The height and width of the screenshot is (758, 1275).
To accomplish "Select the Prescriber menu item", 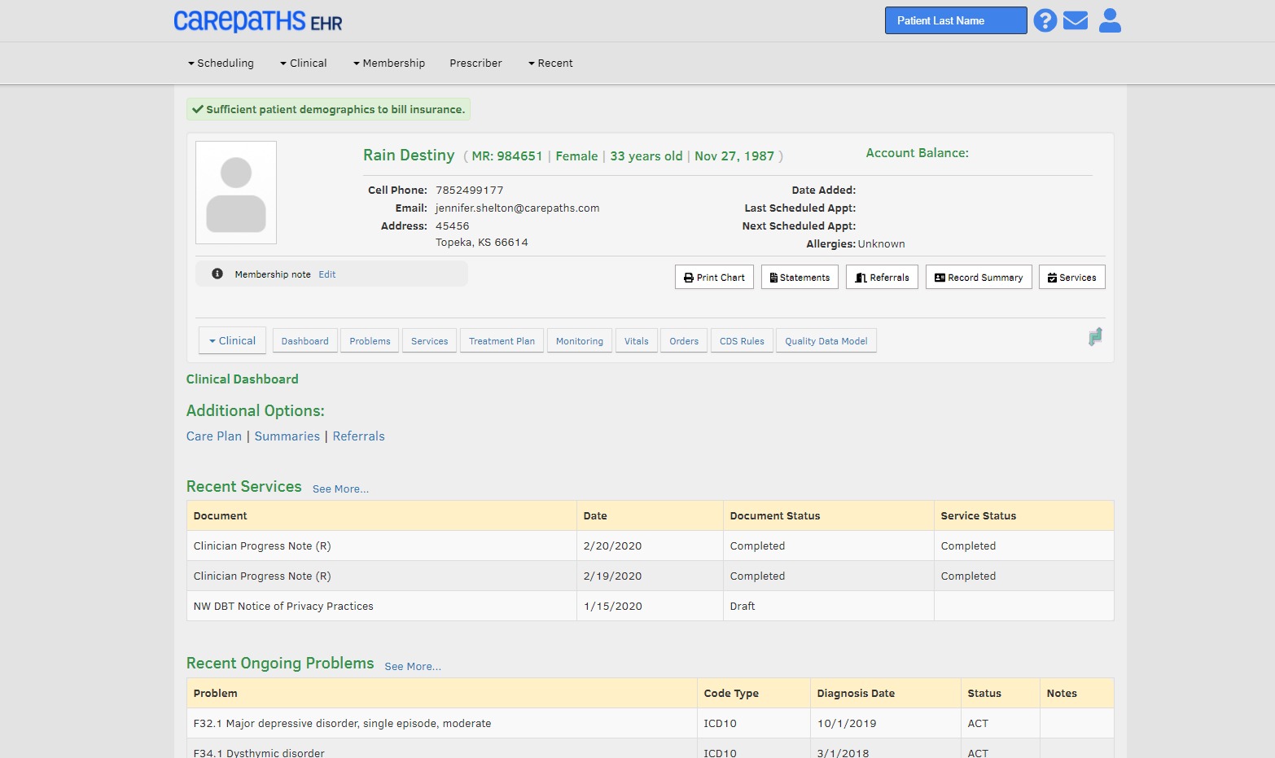I will click(x=475, y=63).
